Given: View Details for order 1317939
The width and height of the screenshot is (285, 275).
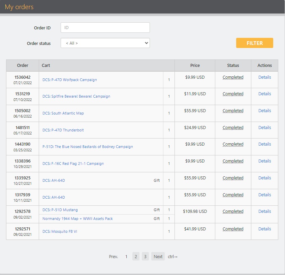Looking at the screenshot, I should click(265, 195).
